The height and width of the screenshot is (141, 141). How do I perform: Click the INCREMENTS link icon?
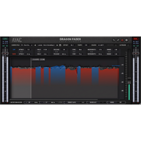92,52
